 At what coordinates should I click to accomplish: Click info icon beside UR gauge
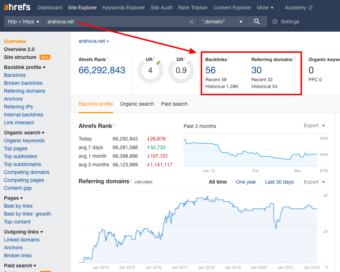coord(154,59)
